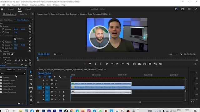The height and width of the screenshot is (112, 200).
Task: Create ellipse mask under Opacity
Action: 4,54
